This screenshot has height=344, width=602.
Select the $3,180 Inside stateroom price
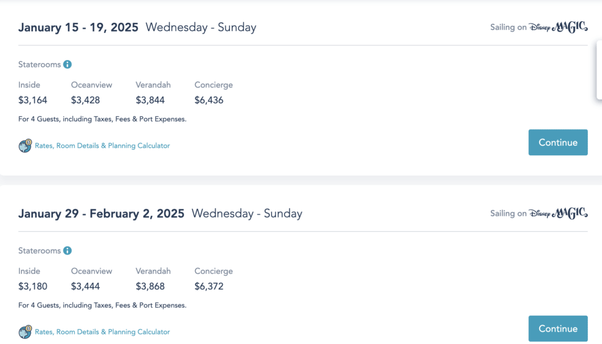[x=33, y=286]
